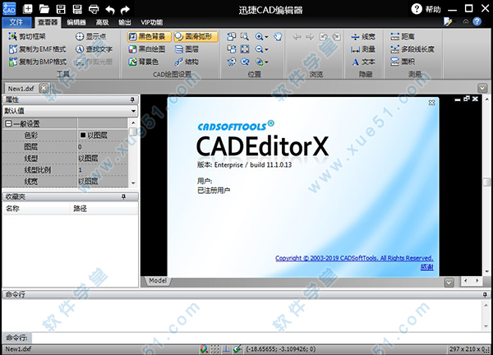Toggle the 黑色背景 black background option

(x=150, y=36)
